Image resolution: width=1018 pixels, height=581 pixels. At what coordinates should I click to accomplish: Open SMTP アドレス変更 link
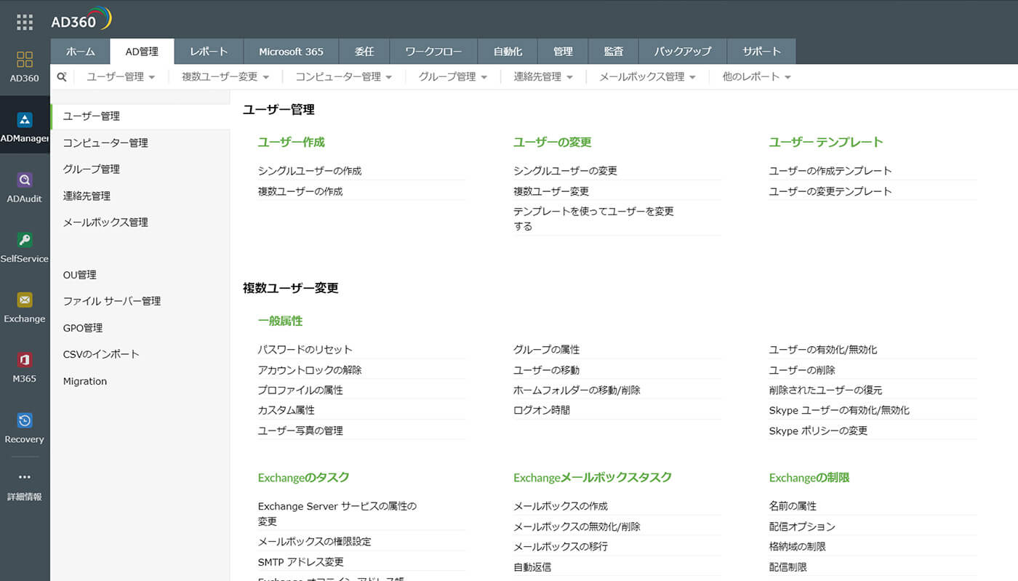click(x=301, y=562)
